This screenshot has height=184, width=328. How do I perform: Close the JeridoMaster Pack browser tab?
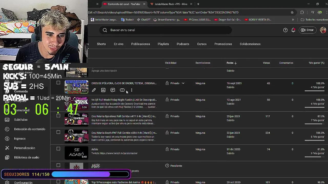(x=191, y=4)
